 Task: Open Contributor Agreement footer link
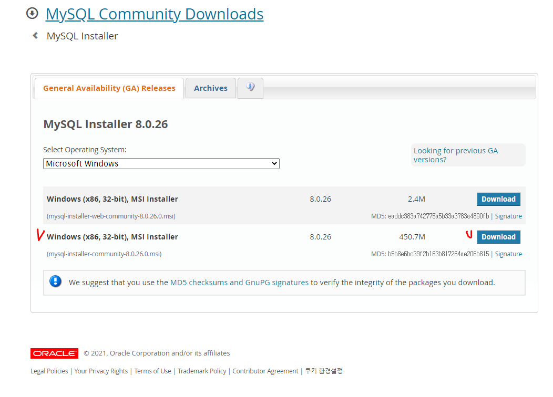265,371
